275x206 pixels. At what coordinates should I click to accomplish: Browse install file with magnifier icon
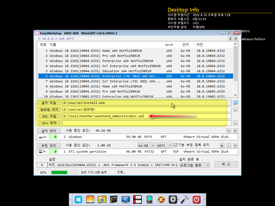coord(235,103)
